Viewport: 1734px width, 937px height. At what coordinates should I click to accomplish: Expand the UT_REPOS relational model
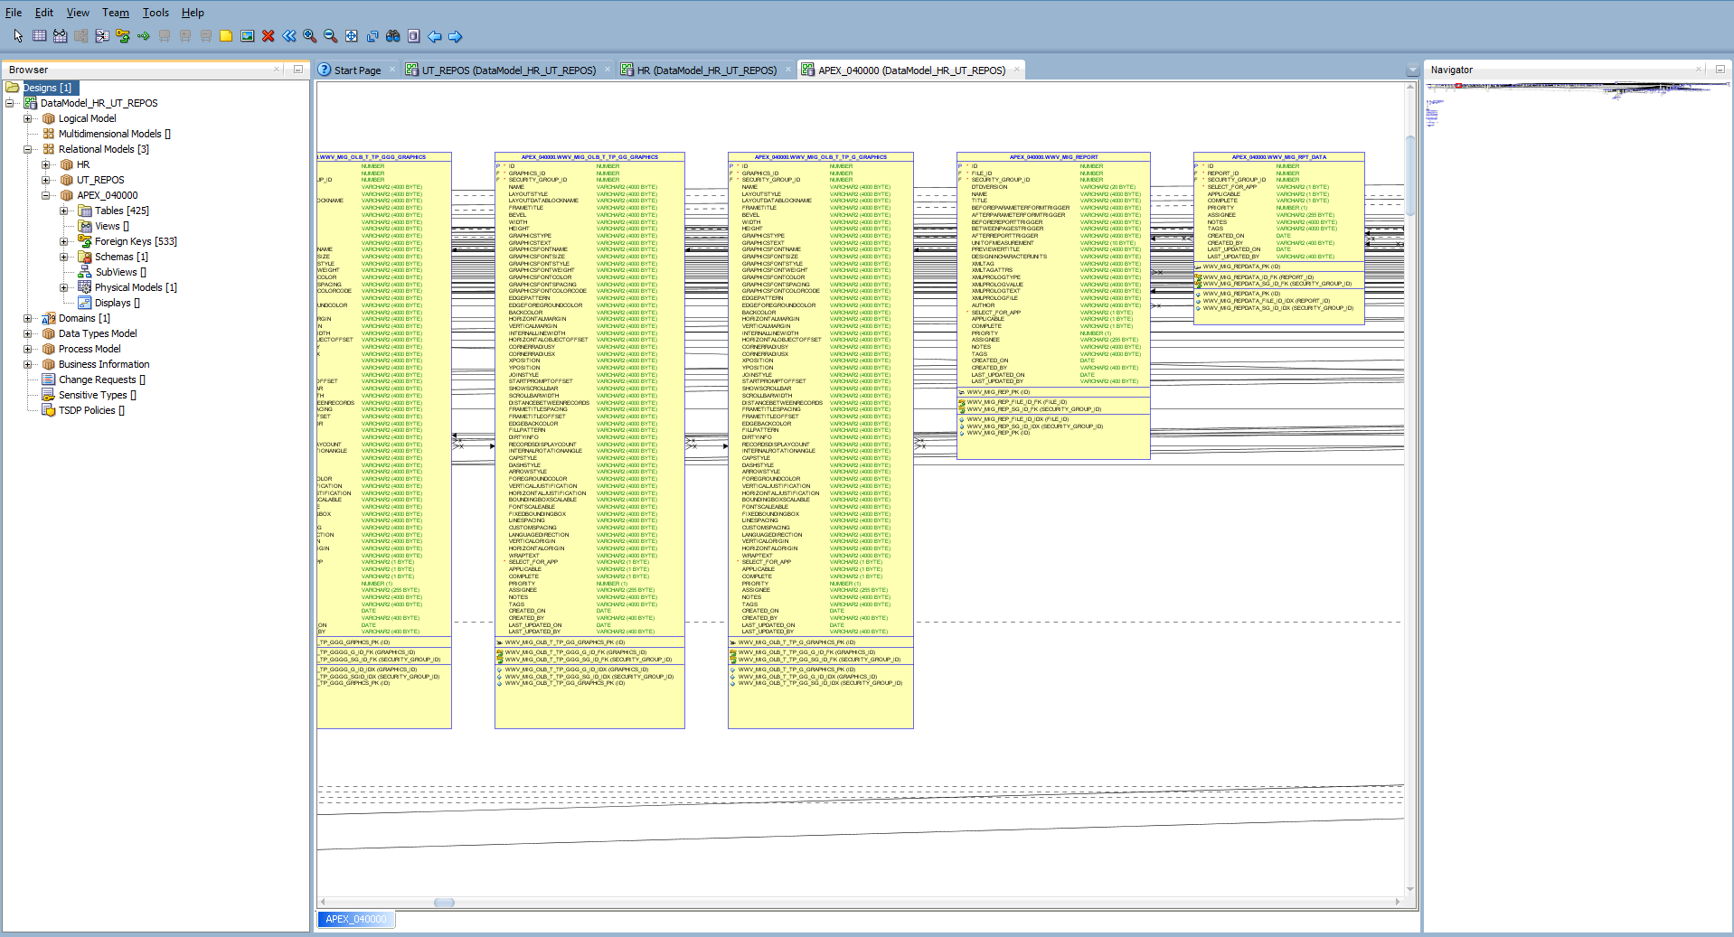tap(46, 180)
